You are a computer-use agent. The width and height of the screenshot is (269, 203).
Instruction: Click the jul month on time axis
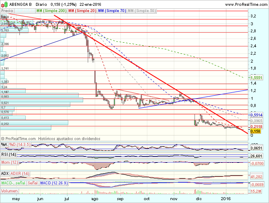pos(67,199)
